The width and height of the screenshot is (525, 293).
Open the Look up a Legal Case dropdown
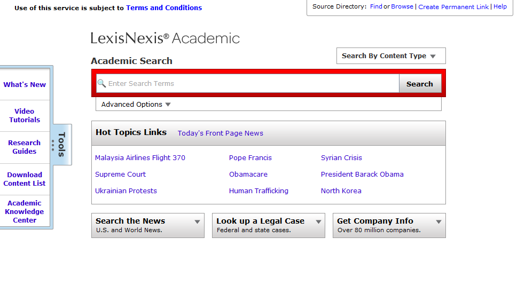coord(269,226)
